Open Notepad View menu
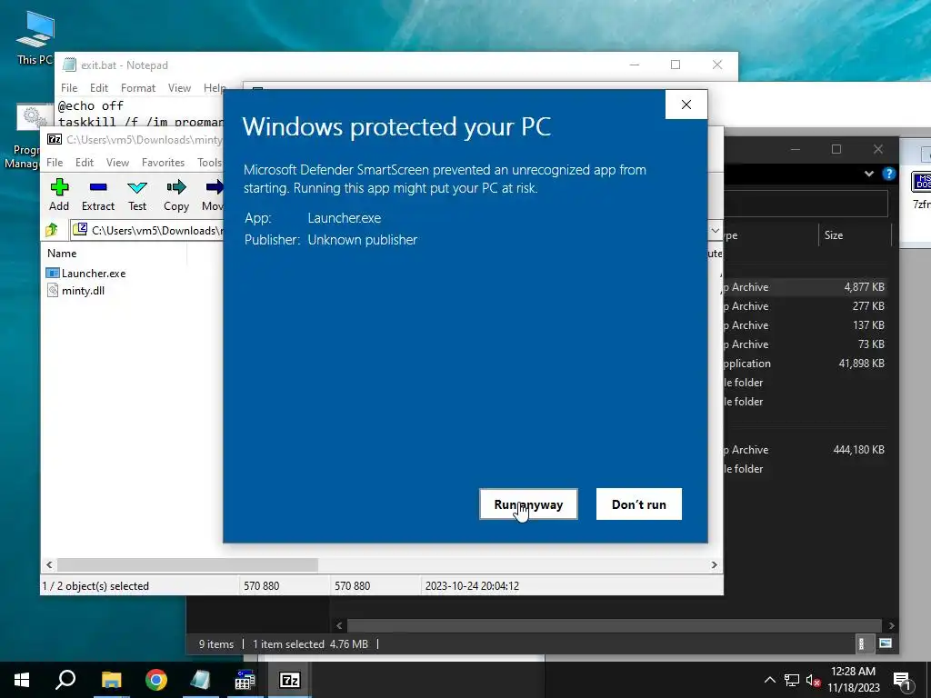Screen dimensions: 931x698 point(179,88)
